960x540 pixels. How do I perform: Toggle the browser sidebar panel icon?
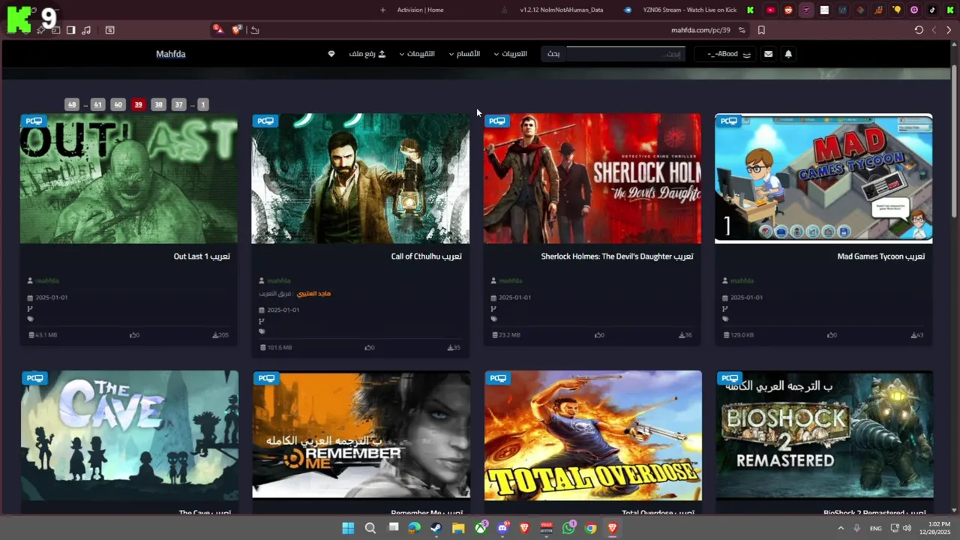[x=70, y=30]
